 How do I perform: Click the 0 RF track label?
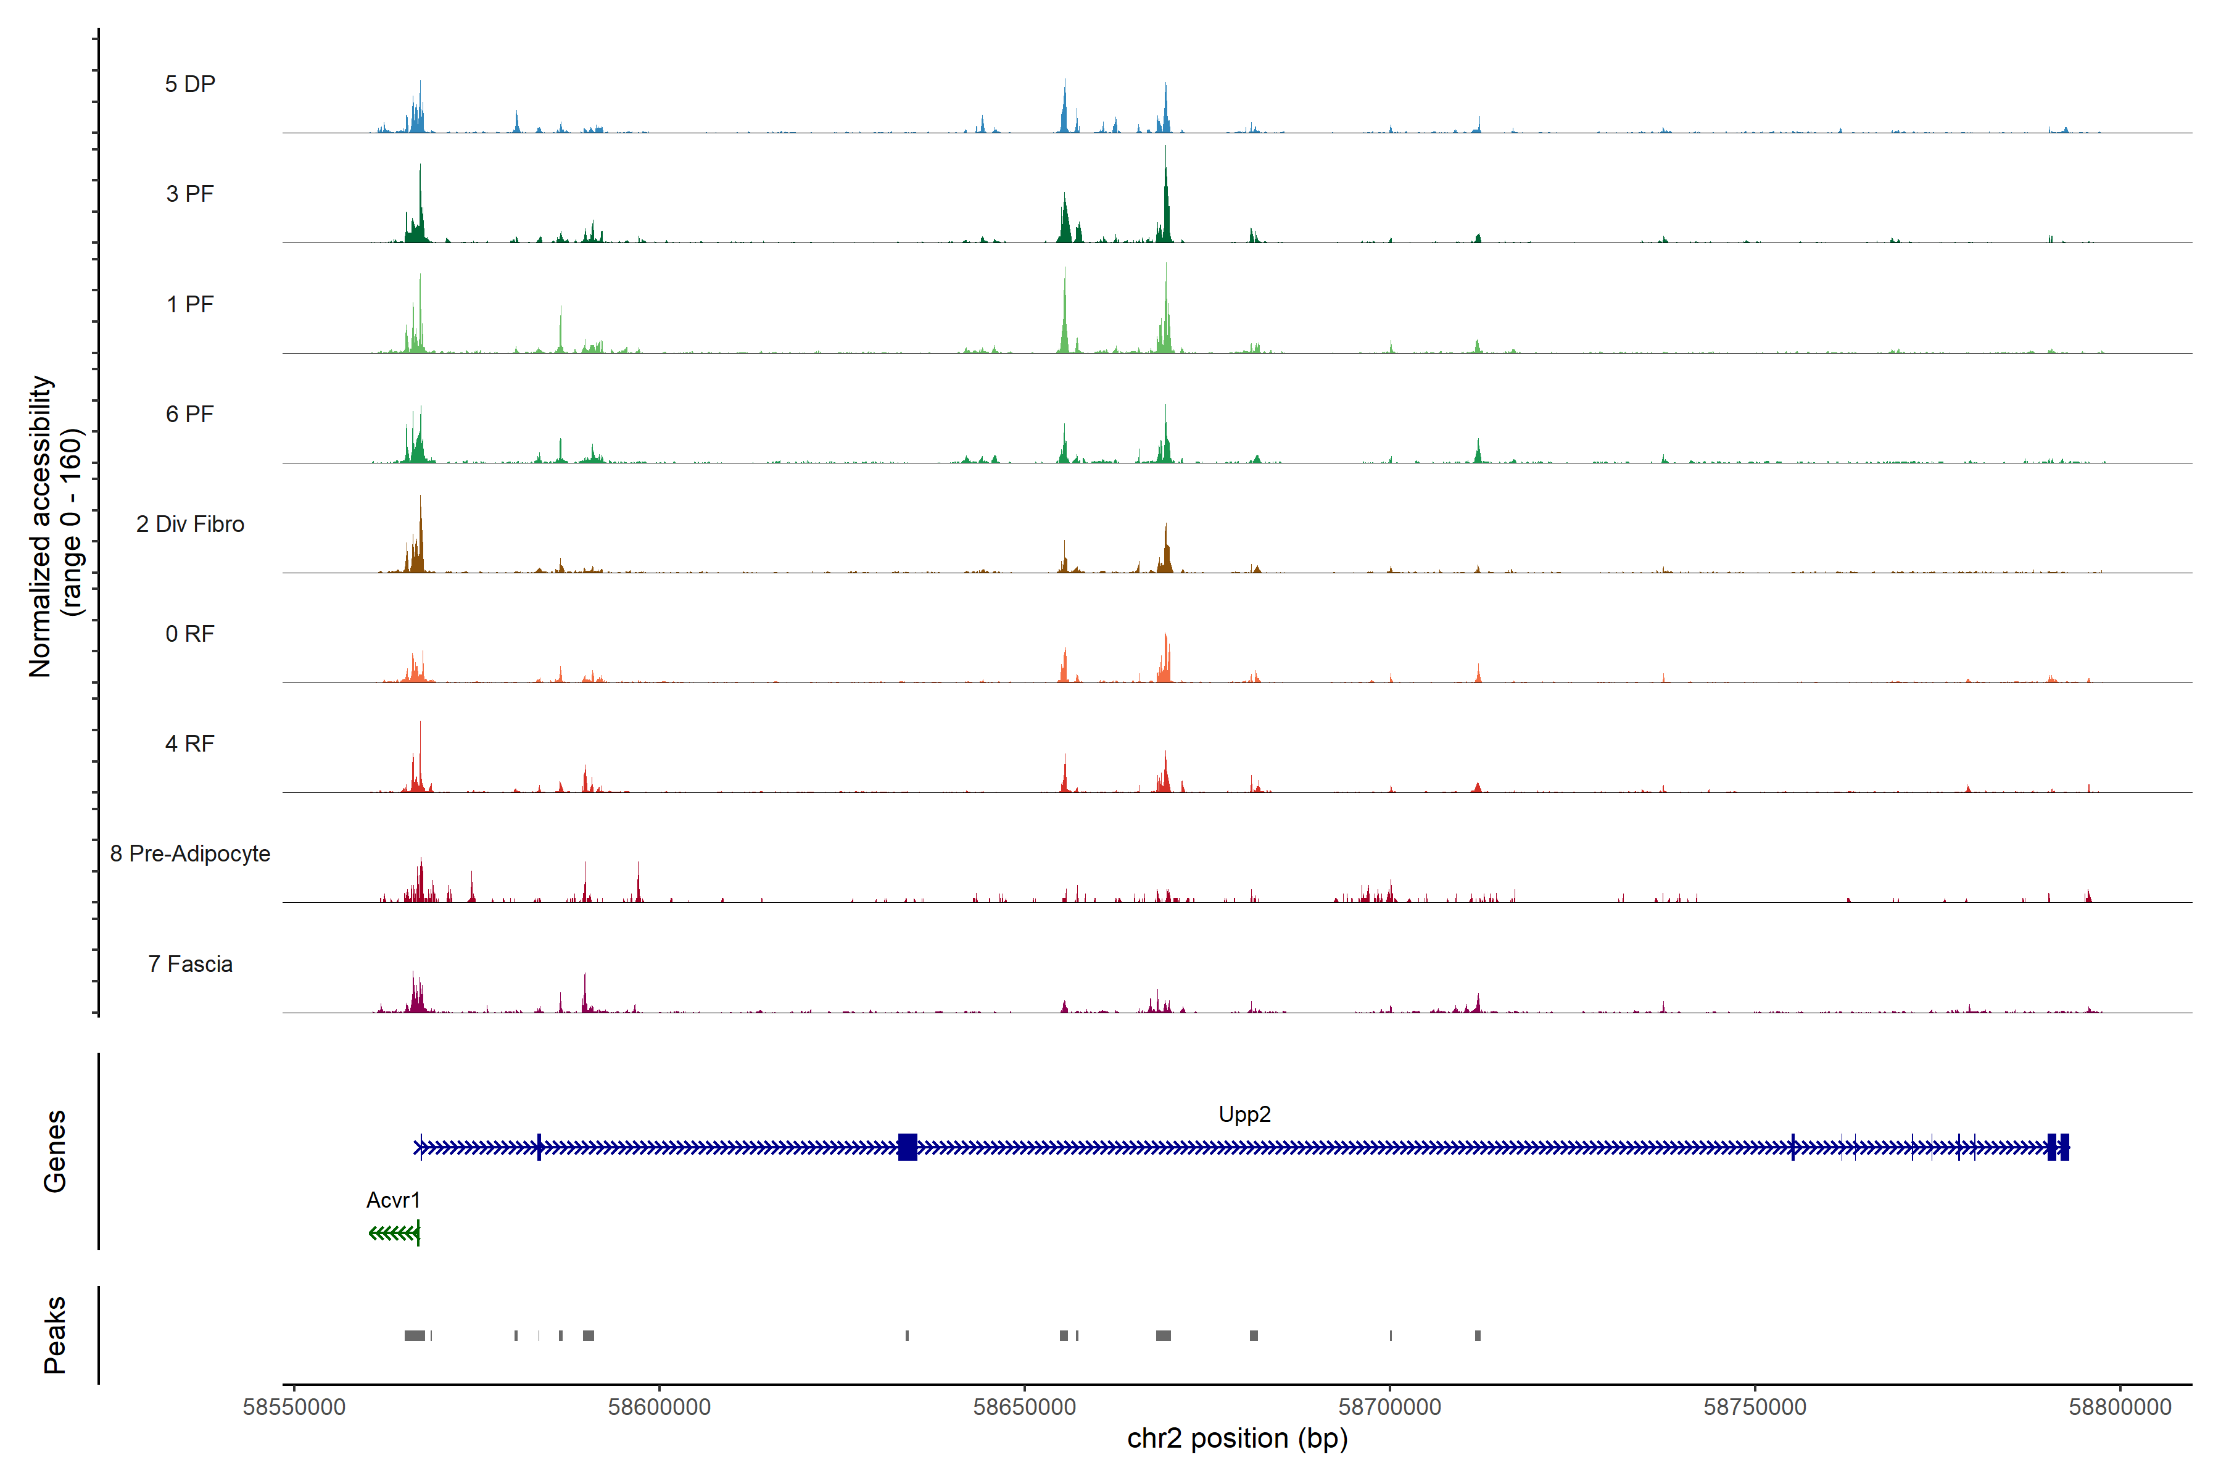click(190, 634)
